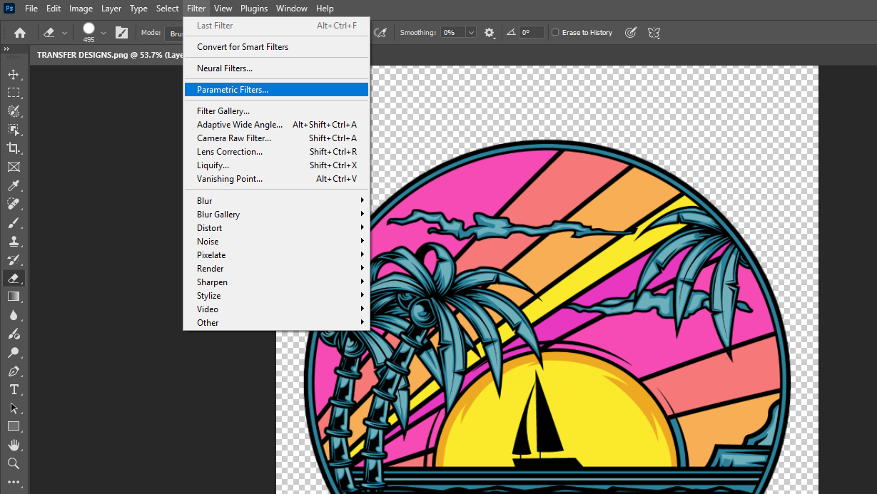Open the File menu

pos(31,9)
